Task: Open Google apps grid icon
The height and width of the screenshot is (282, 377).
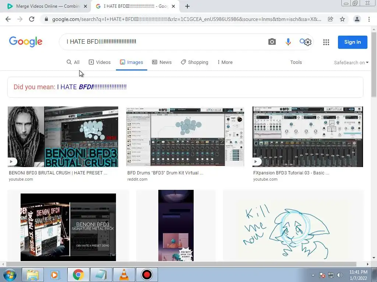Action: click(326, 42)
